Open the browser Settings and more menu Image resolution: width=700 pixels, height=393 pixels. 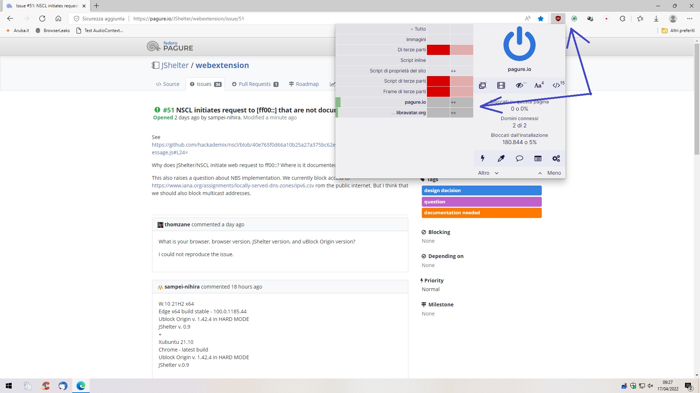click(x=689, y=19)
